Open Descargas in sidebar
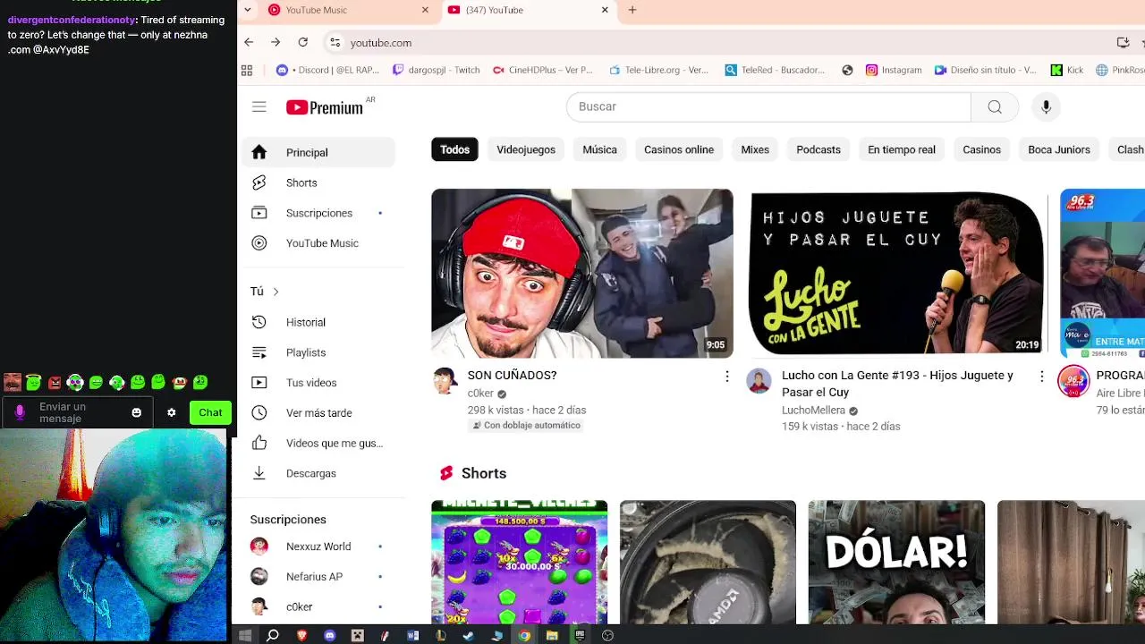Image resolution: width=1145 pixels, height=644 pixels. tap(318, 473)
